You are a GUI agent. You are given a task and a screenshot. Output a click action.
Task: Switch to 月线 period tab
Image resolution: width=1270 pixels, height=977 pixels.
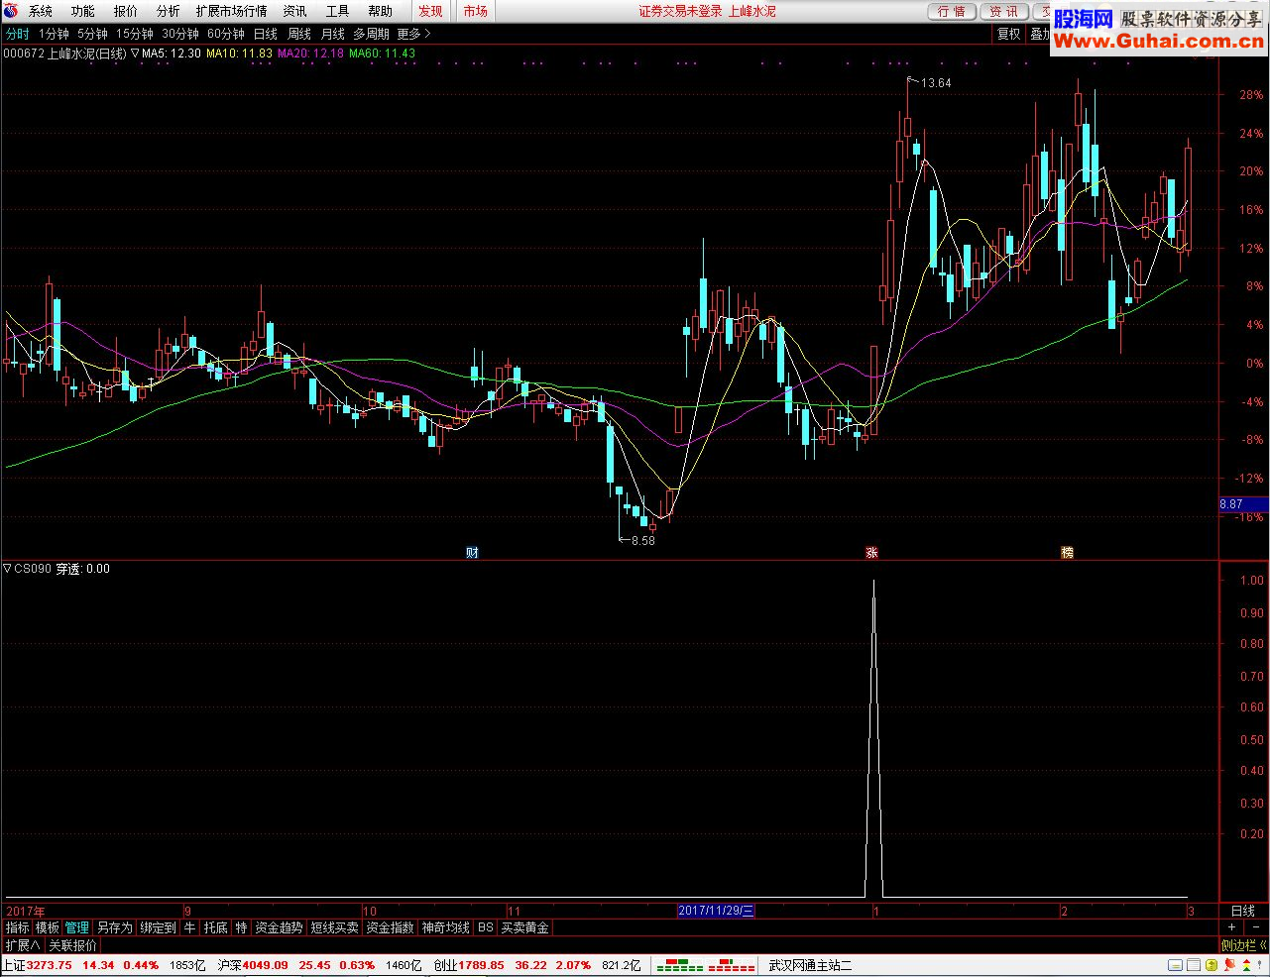(332, 34)
